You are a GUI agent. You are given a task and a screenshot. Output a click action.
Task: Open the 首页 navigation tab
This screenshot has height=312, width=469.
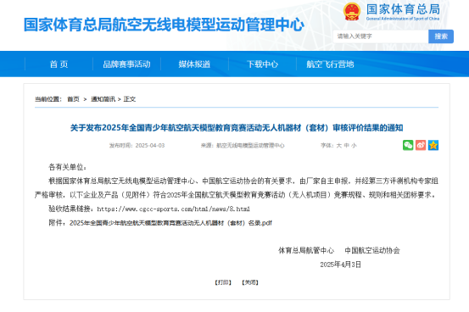59,64
